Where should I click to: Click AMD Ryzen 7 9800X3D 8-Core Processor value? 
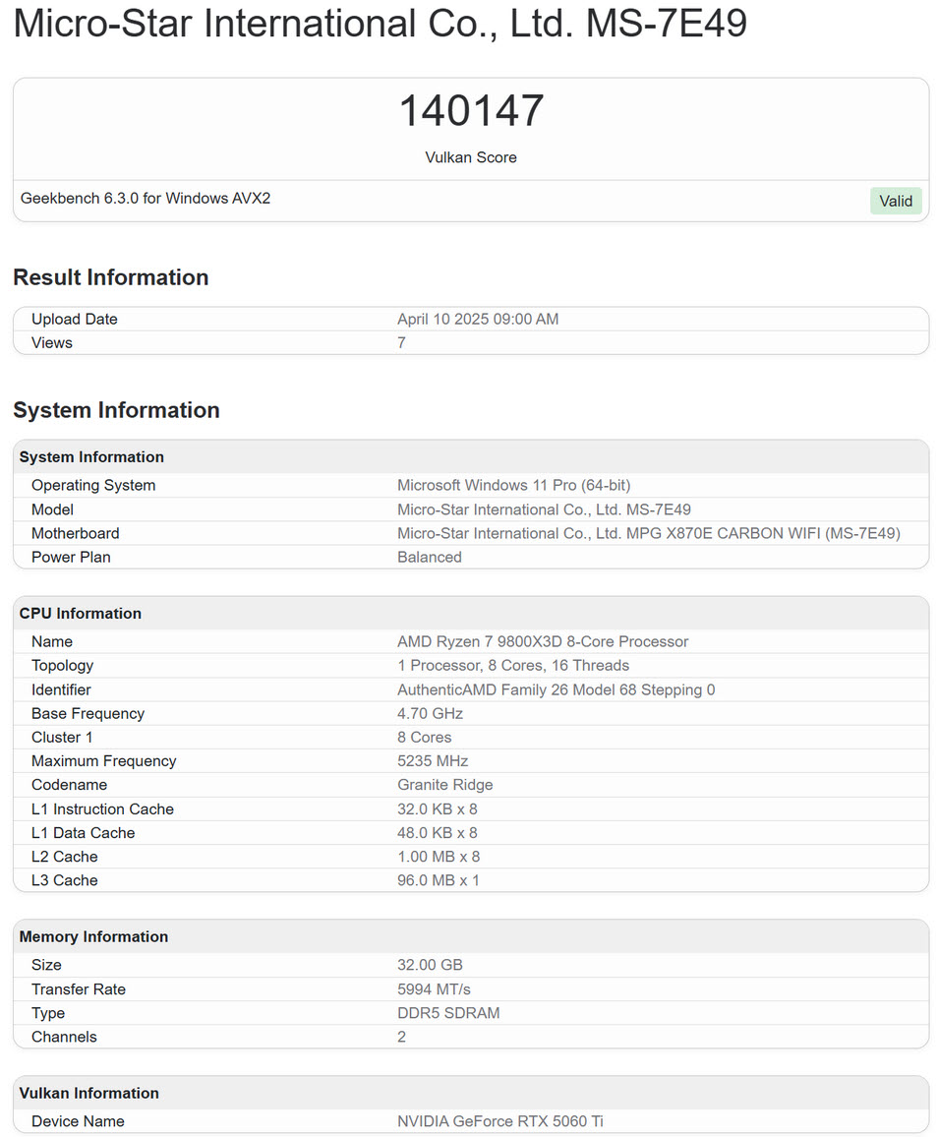point(543,641)
